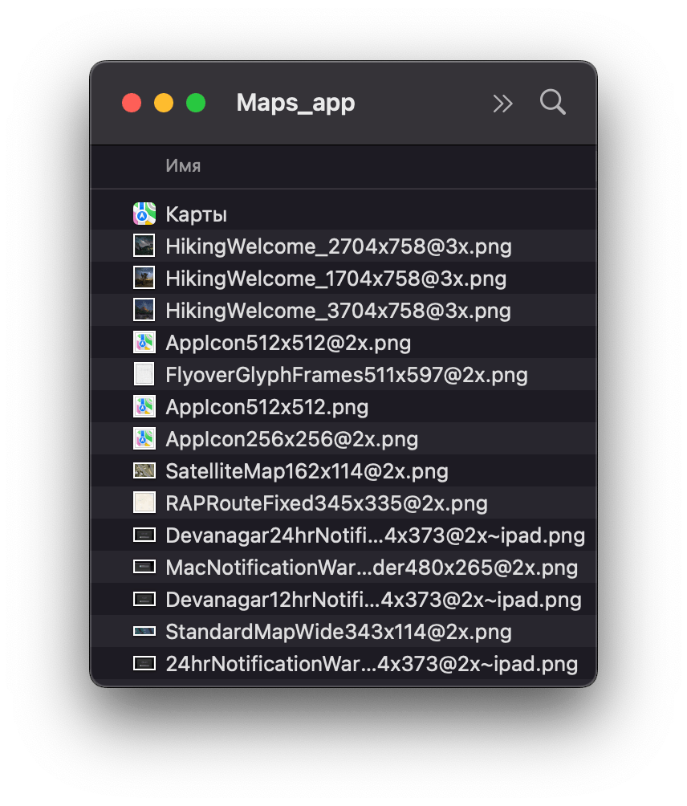Minimize window using the yellow button
The width and height of the screenshot is (687, 806).
(164, 103)
